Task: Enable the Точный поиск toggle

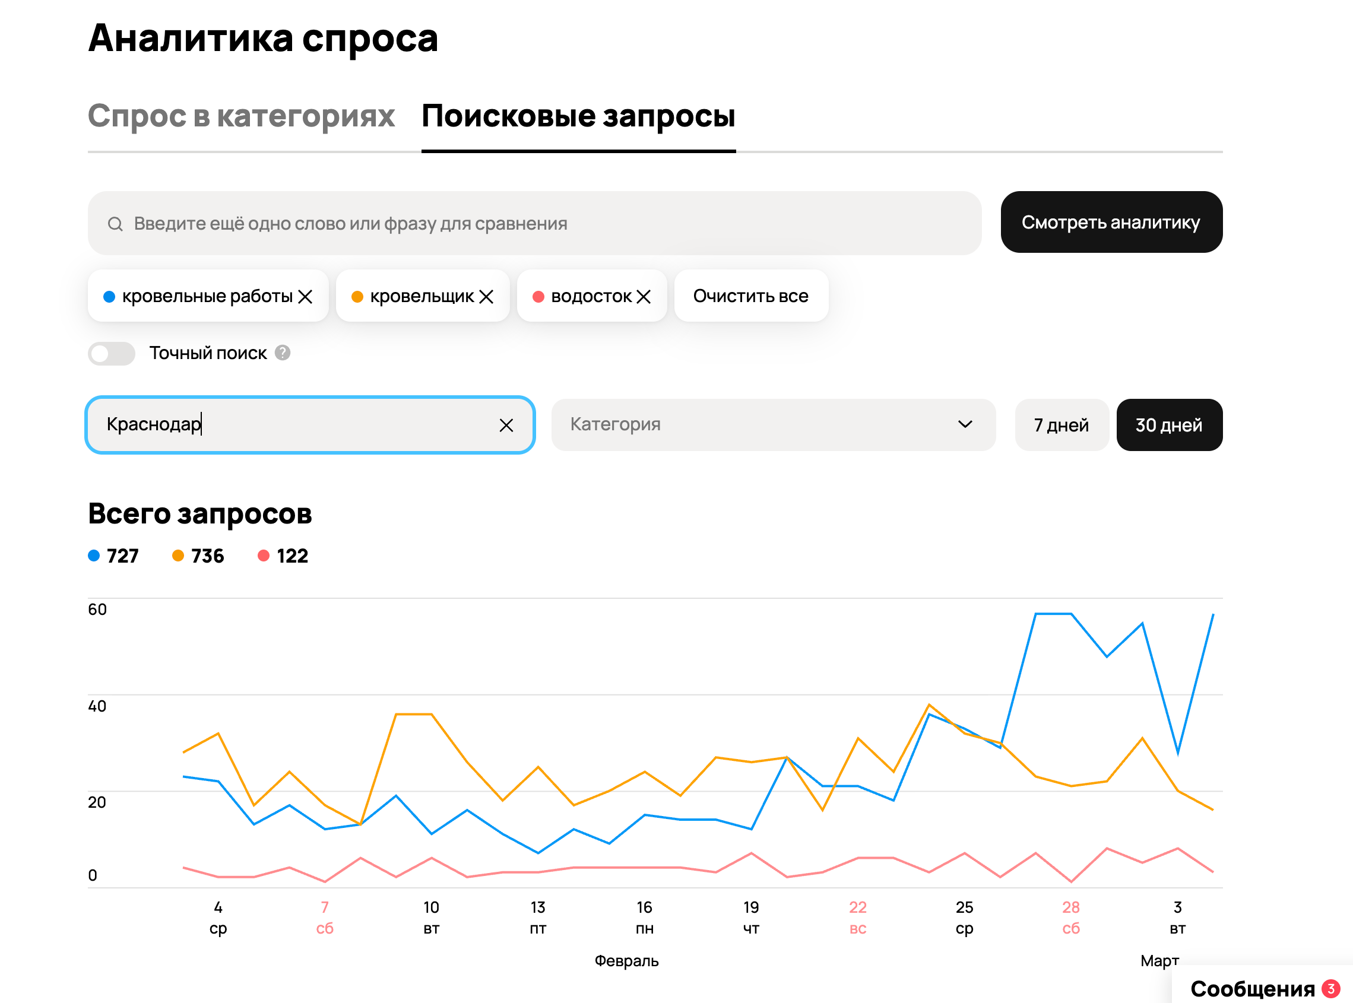Action: click(x=112, y=353)
